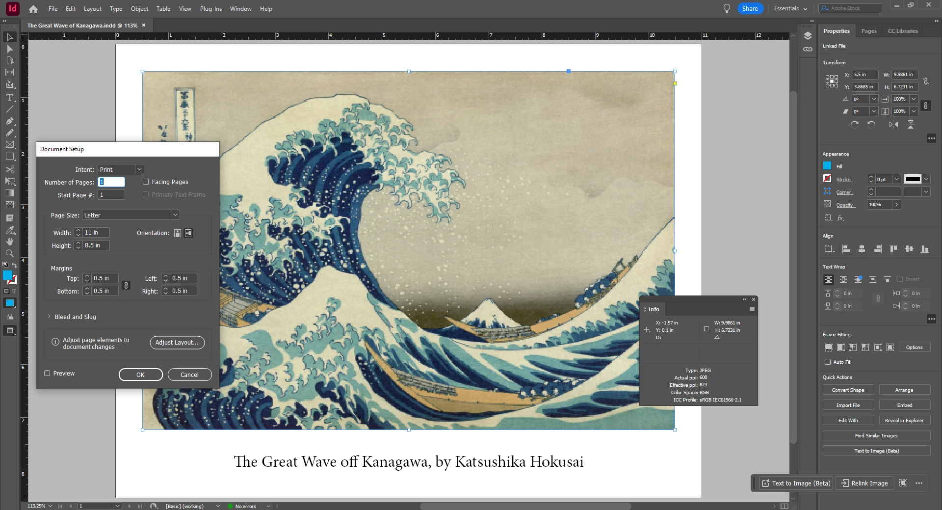Enable the Preview checkbox in Document Setup
This screenshot has width=942, height=510.
pyautogui.click(x=47, y=373)
